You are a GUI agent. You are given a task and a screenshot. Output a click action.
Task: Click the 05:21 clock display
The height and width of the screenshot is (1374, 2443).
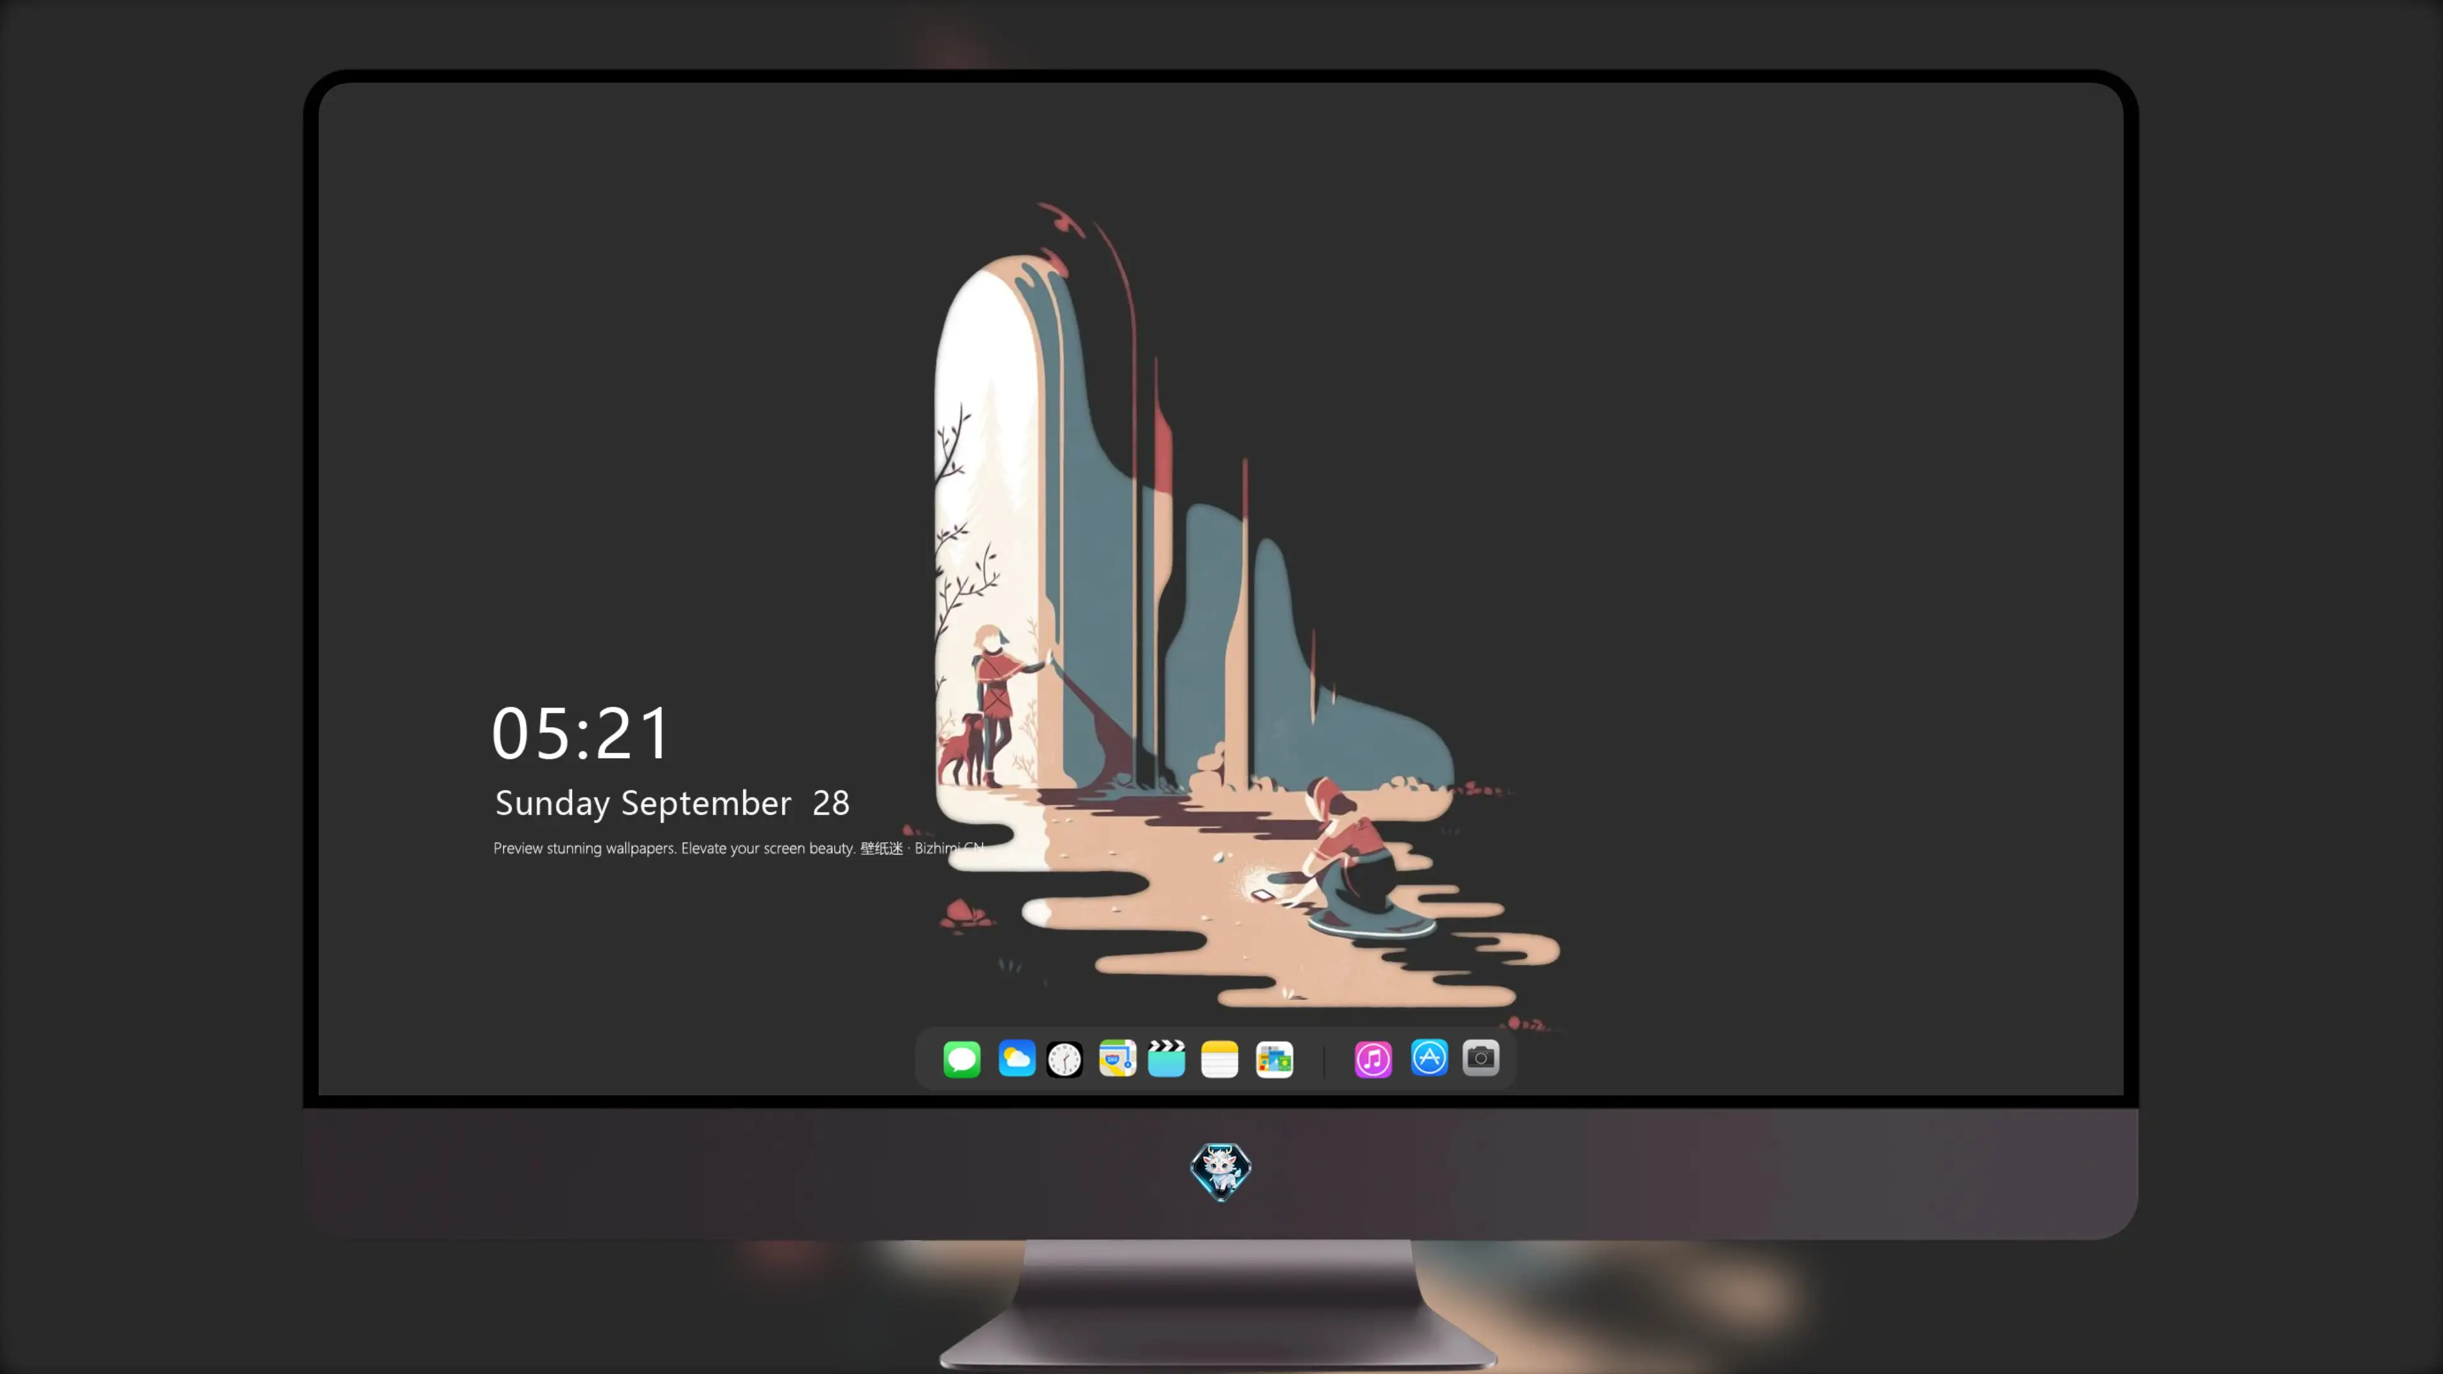click(580, 733)
